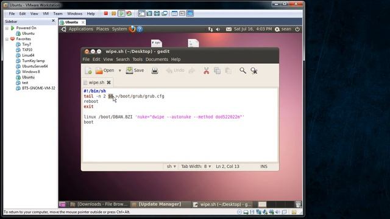Viewport: 390px width, 219px height.
Task: Open VMware File menu
Action: pos(12,13)
